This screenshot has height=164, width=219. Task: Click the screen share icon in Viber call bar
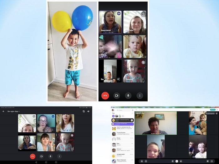(142, 161)
